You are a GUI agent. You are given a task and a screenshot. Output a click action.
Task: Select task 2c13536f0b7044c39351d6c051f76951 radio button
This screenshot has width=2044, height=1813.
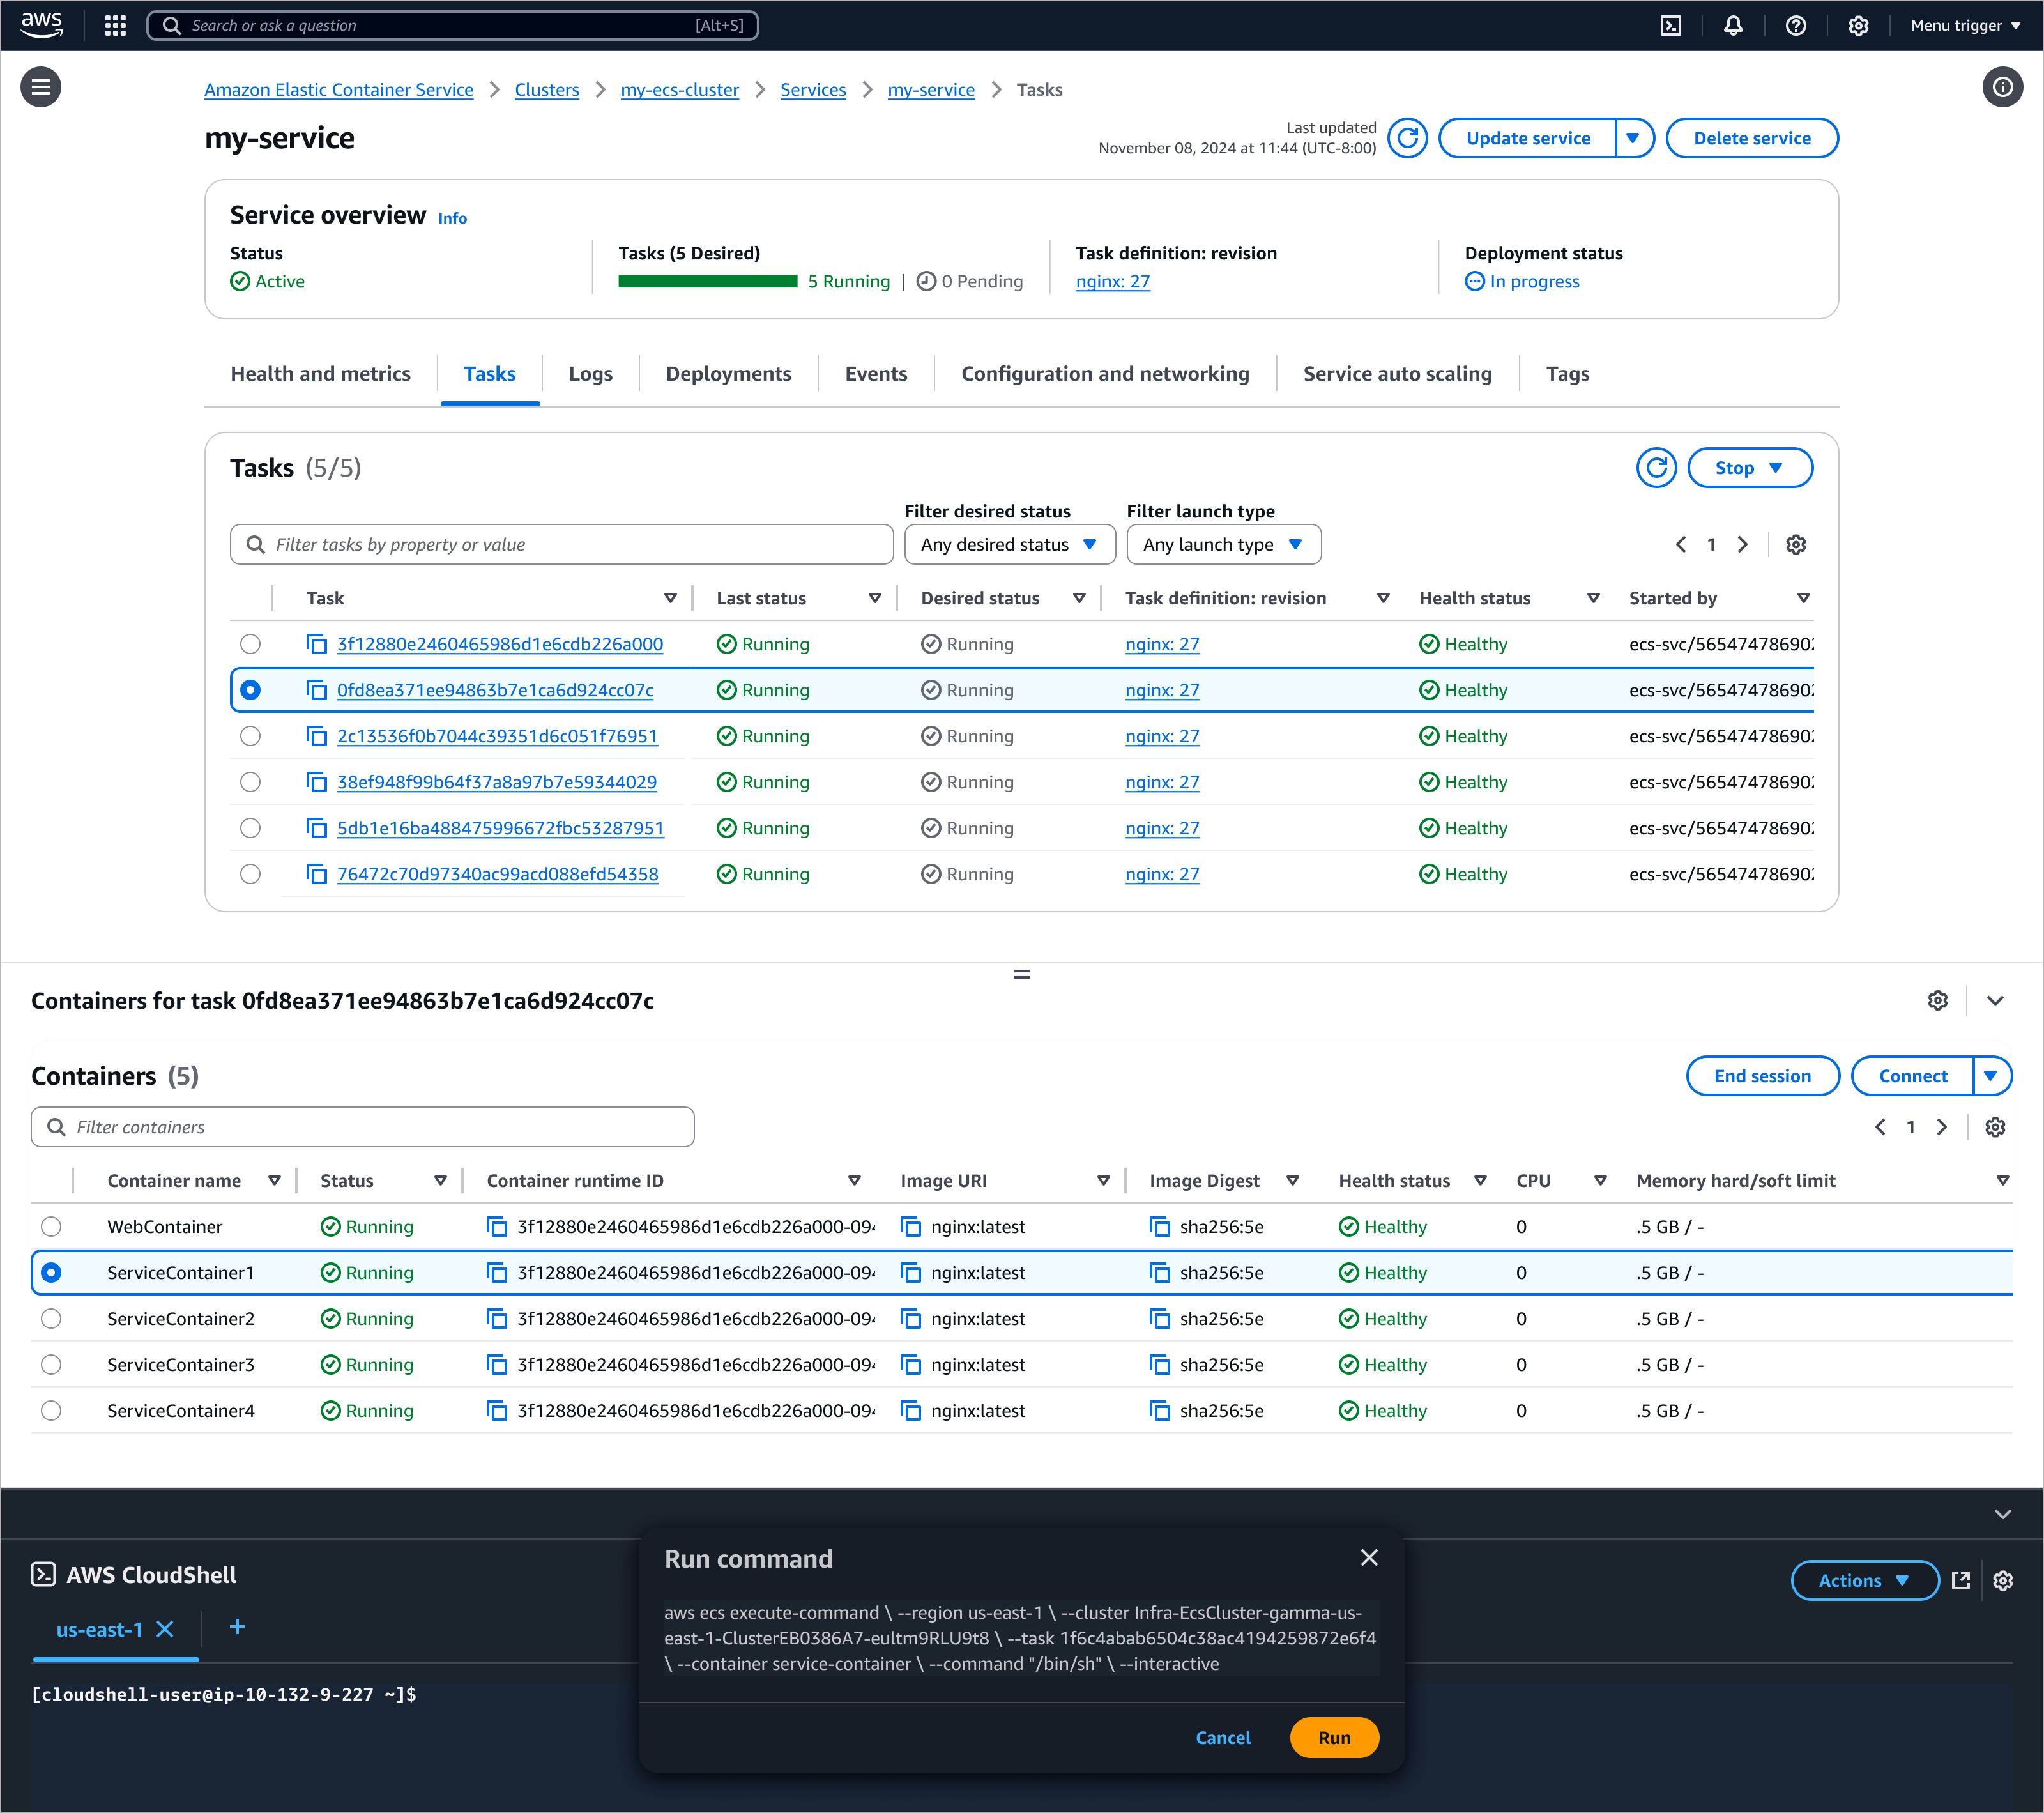pos(250,736)
